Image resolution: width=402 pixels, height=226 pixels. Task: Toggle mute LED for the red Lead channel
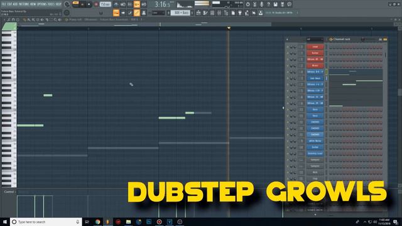(288, 47)
